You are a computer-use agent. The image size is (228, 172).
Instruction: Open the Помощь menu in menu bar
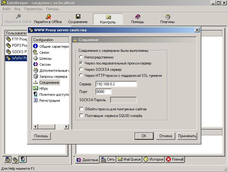coord(52,9)
